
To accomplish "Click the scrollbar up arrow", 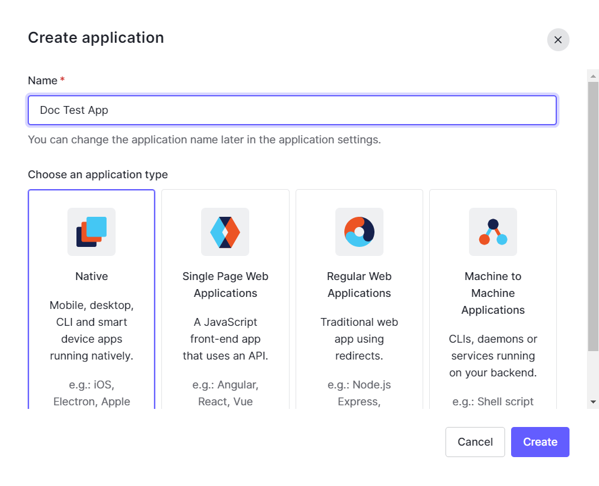I will point(593,75).
